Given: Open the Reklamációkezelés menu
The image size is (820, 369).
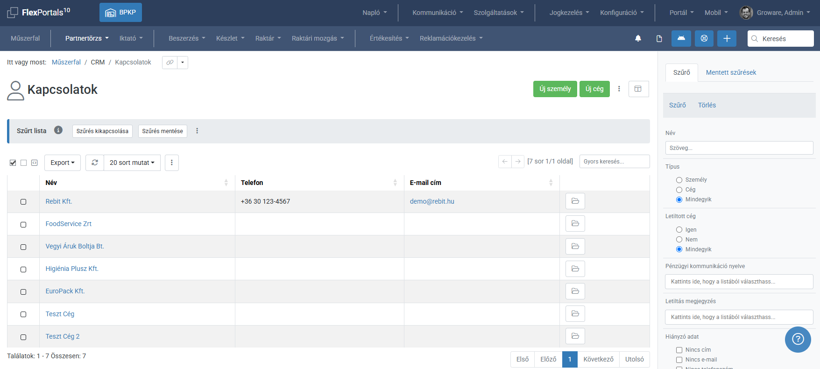Looking at the screenshot, I should pos(451,38).
